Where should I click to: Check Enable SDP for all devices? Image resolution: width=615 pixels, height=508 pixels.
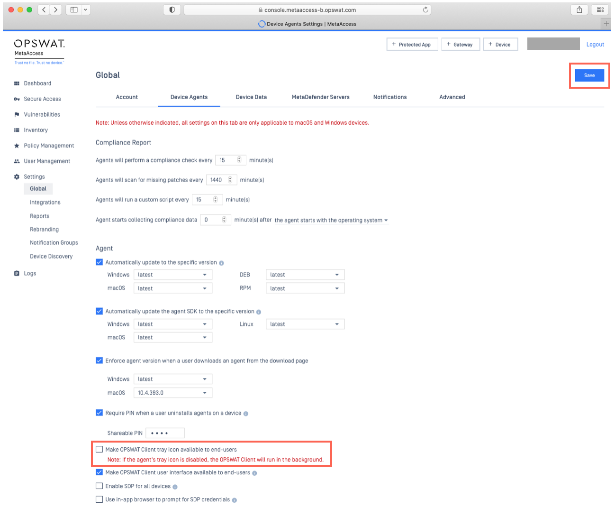99,486
